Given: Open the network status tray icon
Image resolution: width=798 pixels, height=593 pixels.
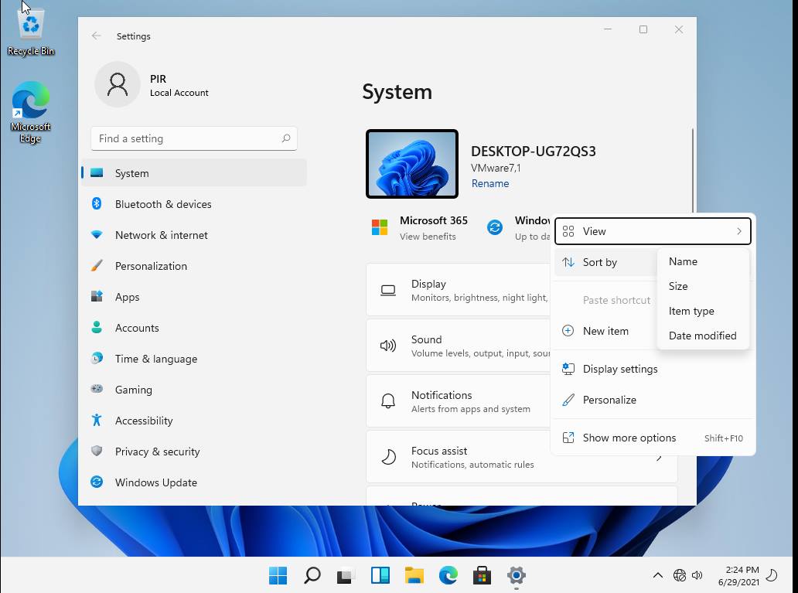Looking at the screenshot, I should click(680, 575).
